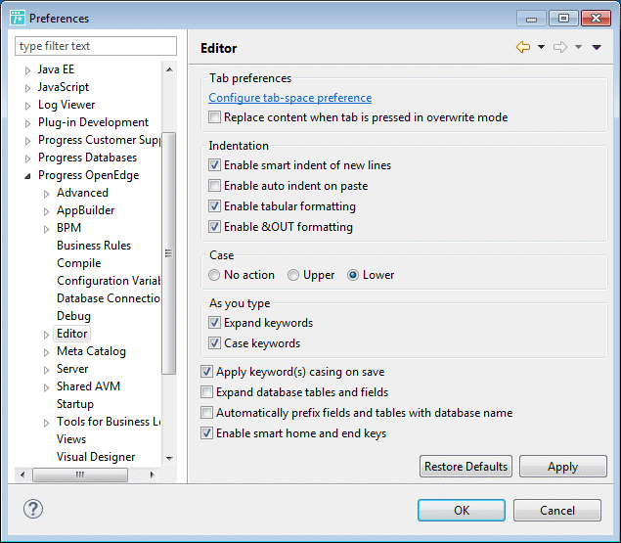Expand the Meta Catalog node
This screenshot has height=543, width=621.
click(46, 352)
